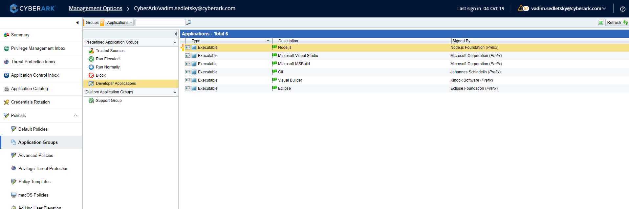Image resolution: width=629 pixels, height=209 pixels.
Task: Click the Run Normally blue arrow icon
Action: pyautogui.click(x=91, y=67)
